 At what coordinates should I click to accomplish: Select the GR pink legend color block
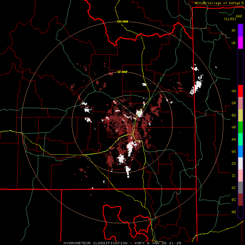(240, 103)
